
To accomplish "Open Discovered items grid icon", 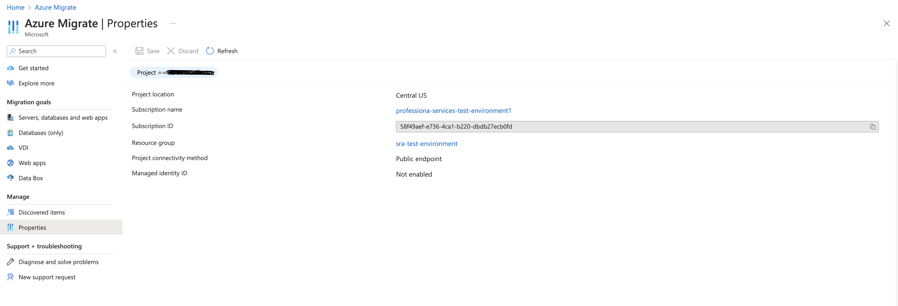I will [10, 212].
